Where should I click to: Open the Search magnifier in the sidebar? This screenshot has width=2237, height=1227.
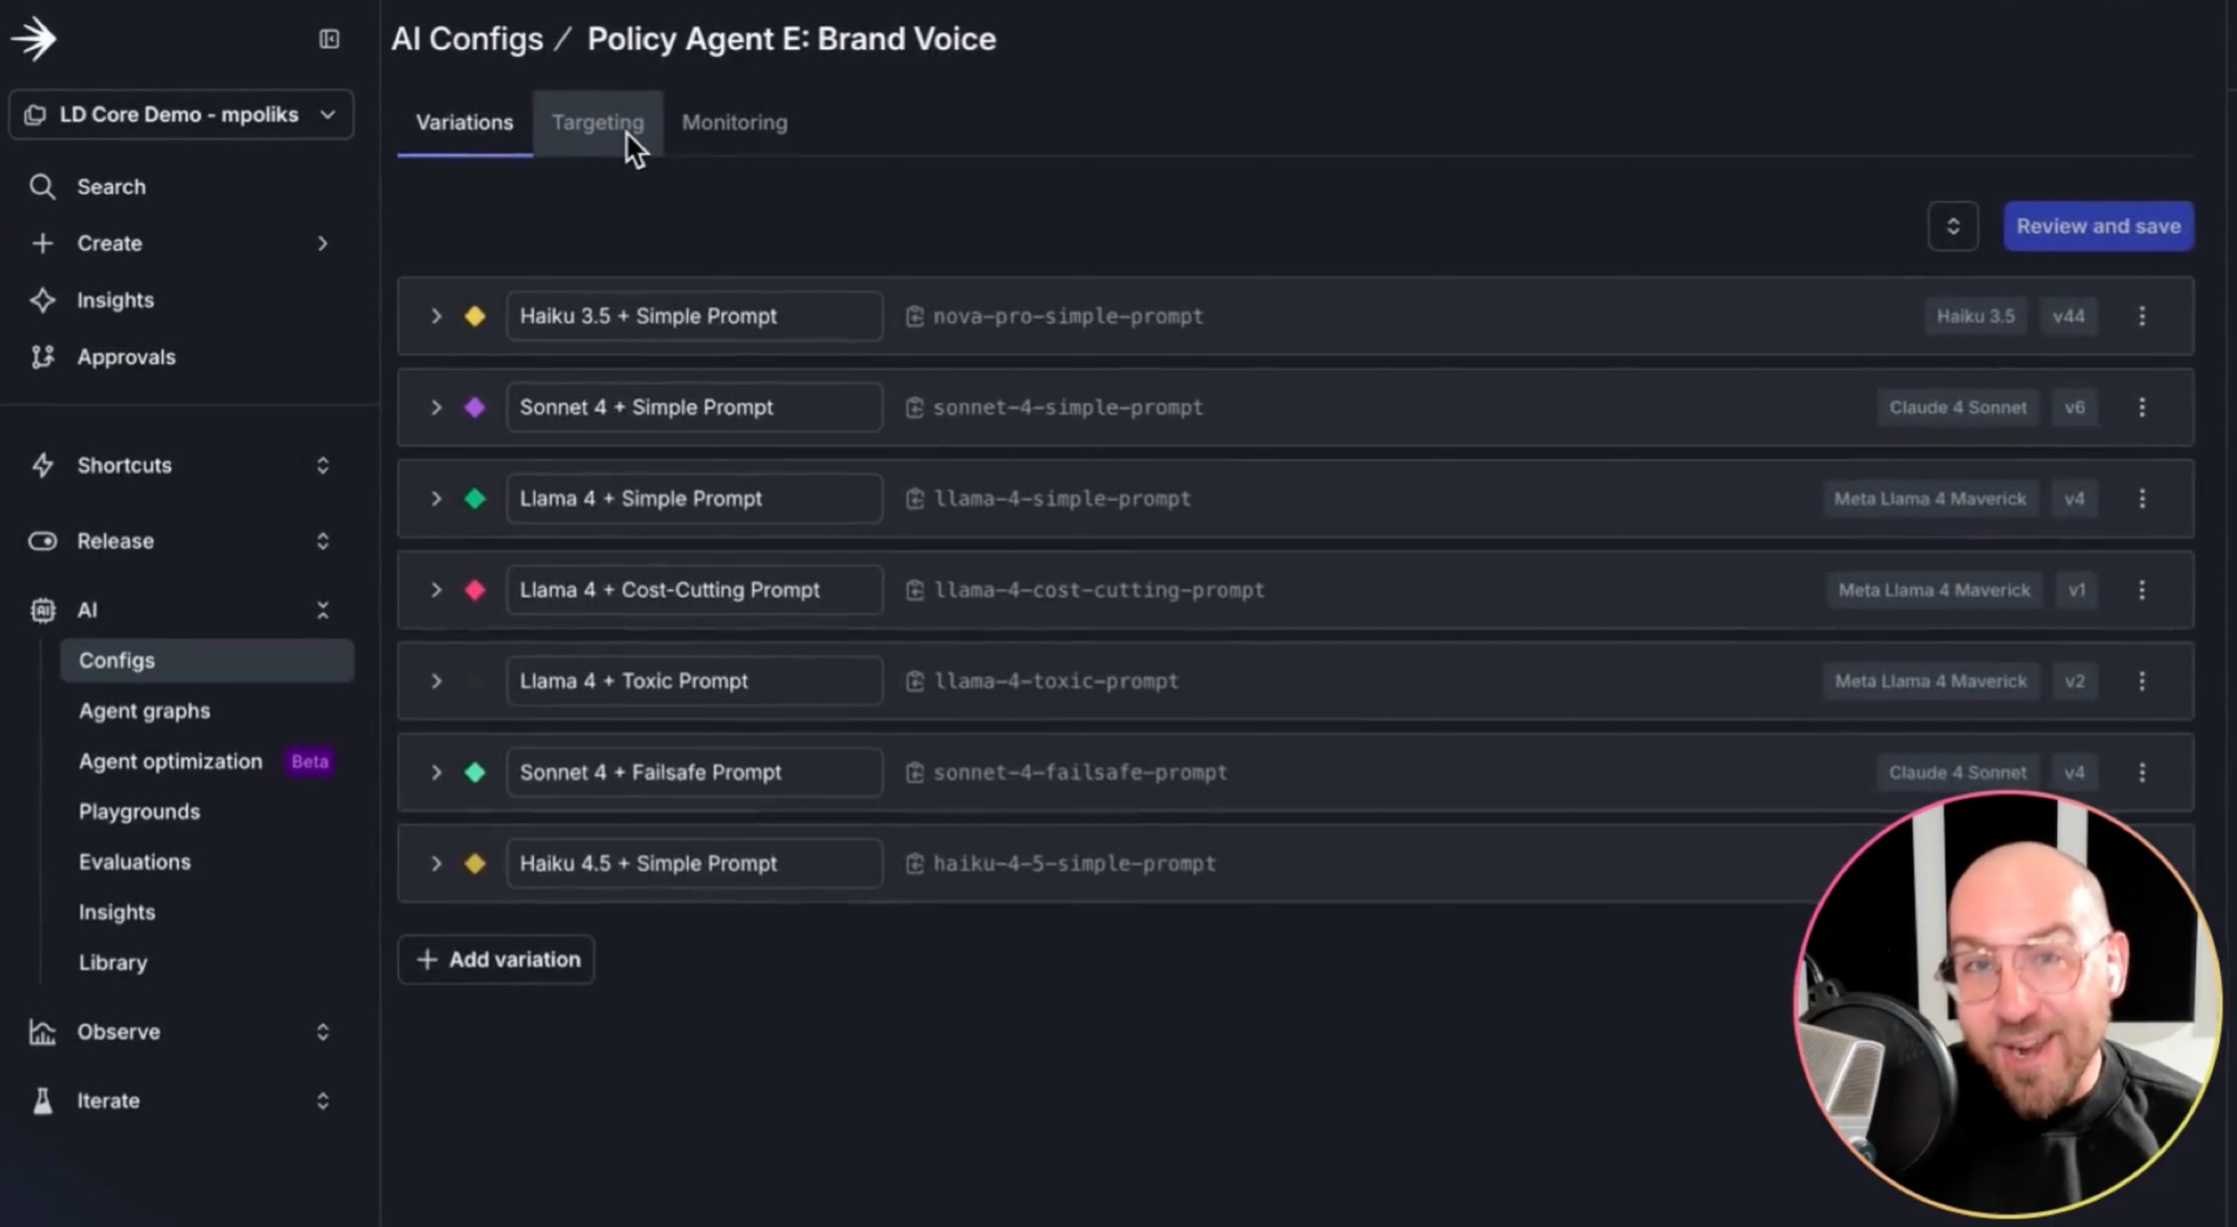tap(42, 186)
